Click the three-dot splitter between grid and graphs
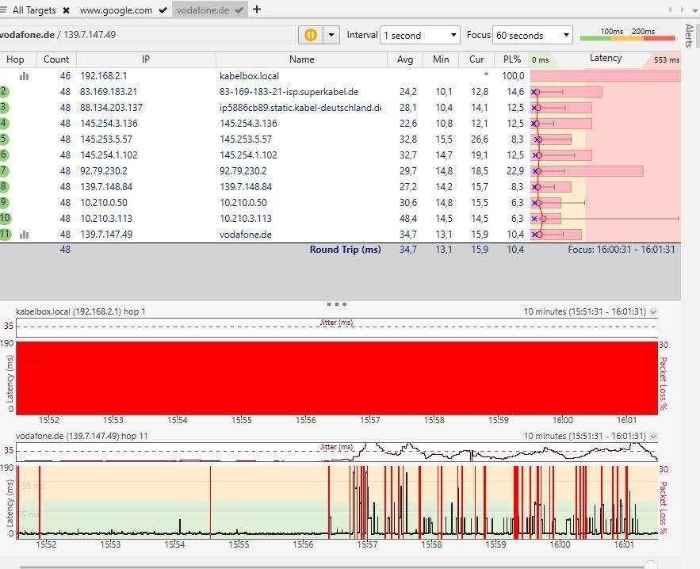 tap(337, 304)
